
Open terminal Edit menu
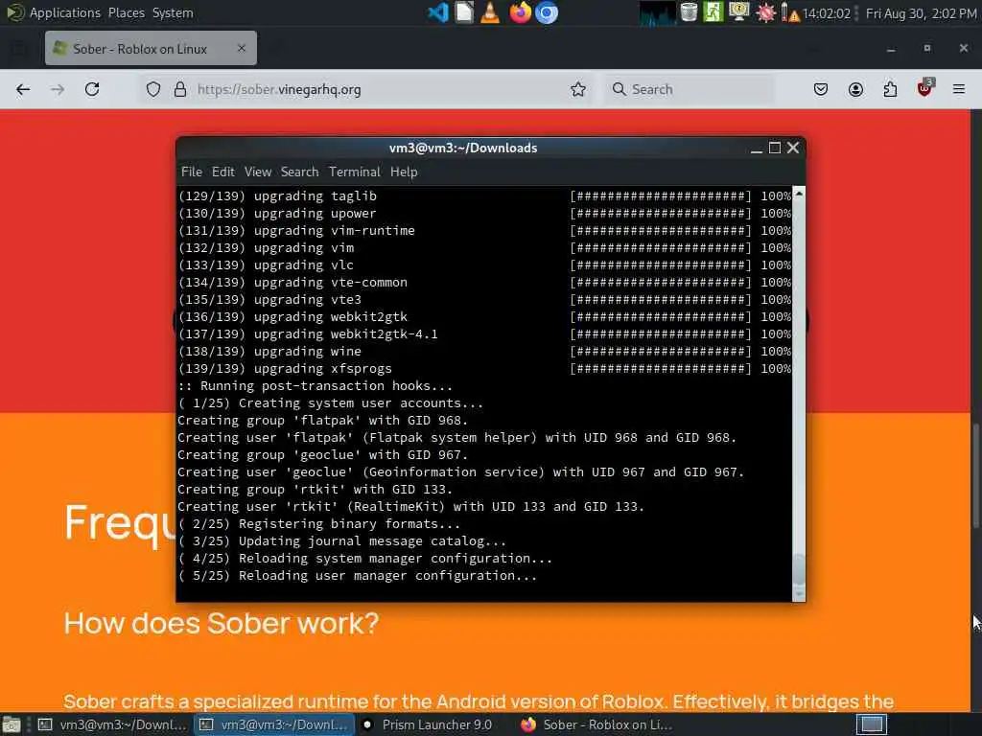pyautogui.click(x=222, y=172)
